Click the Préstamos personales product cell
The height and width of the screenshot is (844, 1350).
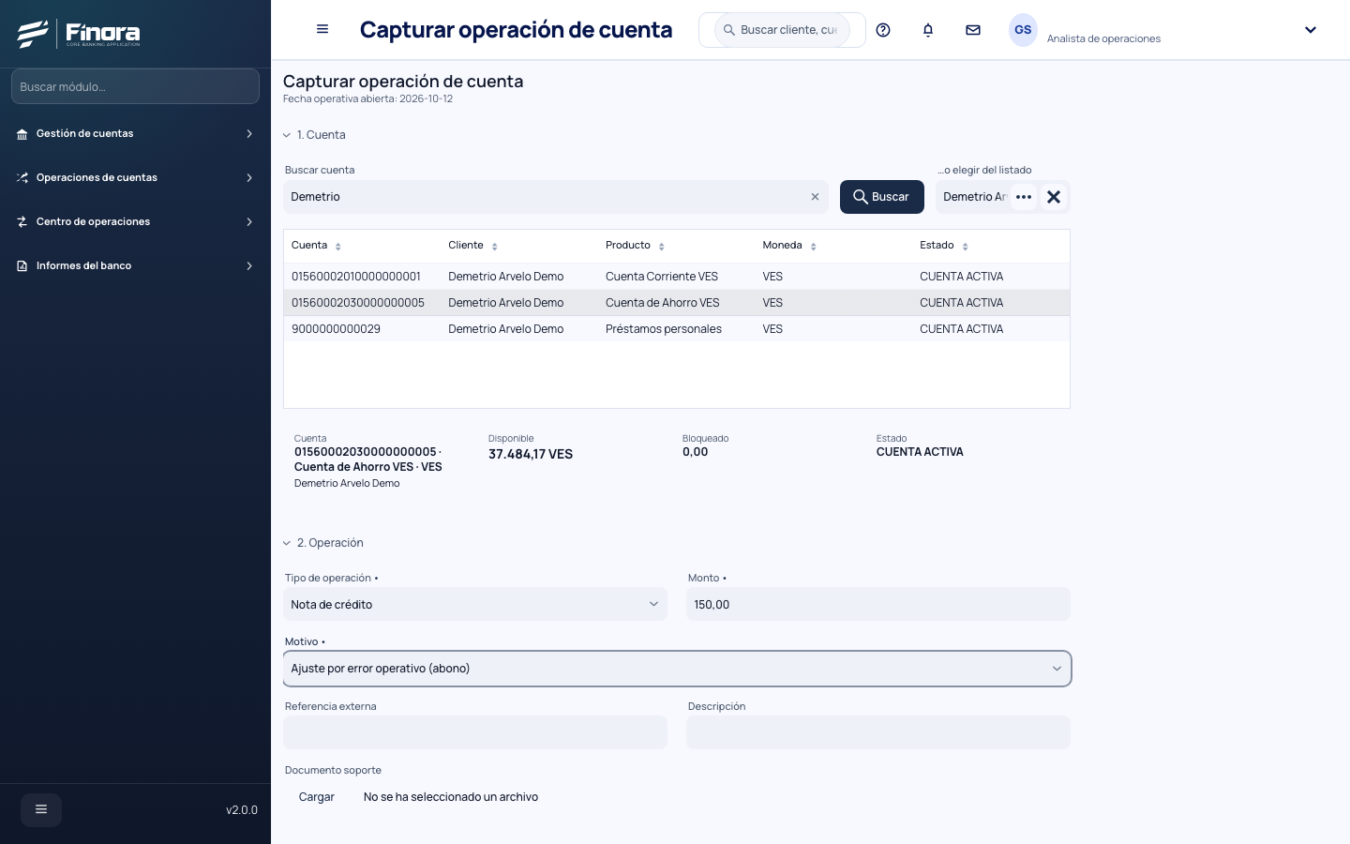point(664,329)
